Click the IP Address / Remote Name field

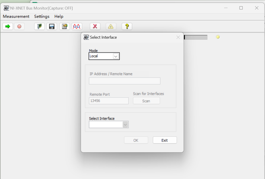click(x=125, y=81)
